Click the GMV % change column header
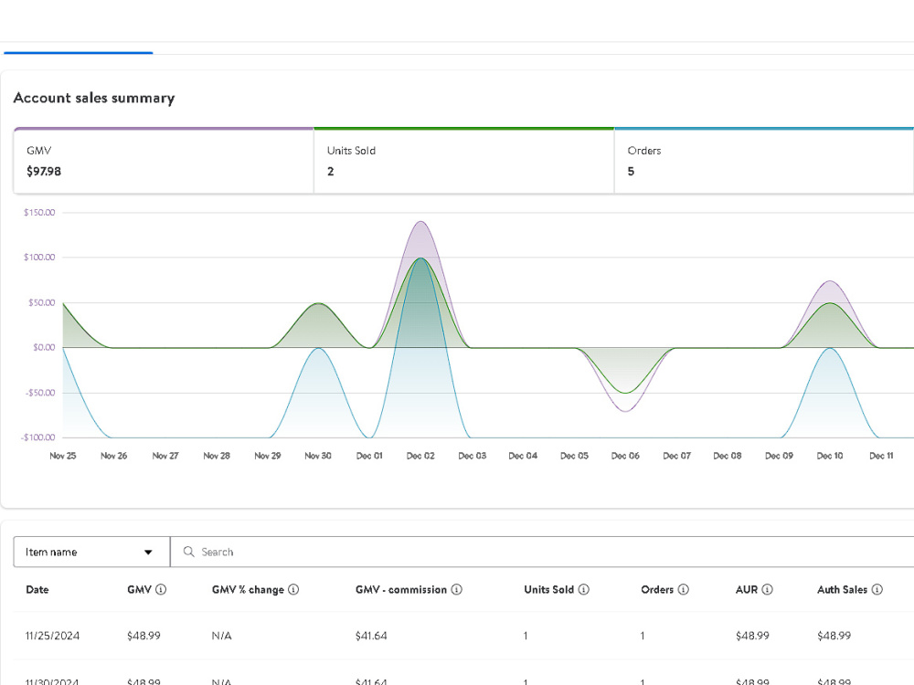914x685 pixels. click(x=248, y=589)
